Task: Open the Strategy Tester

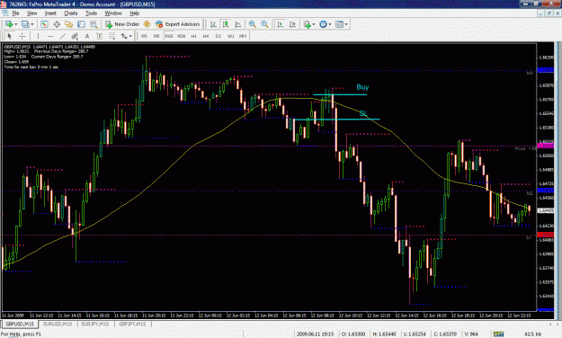Action: pyautogui.click(x=94, y=24)
